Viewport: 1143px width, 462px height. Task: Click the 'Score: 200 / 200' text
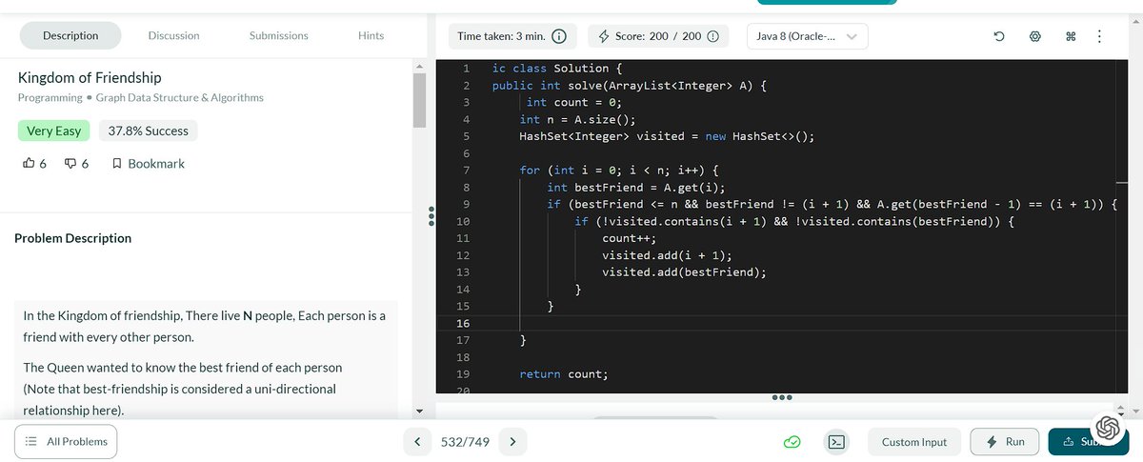(658, 36)
